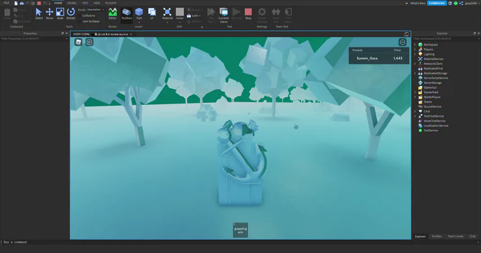The width and height of the screenshot is (481, 253).
Task: Switch to the Toolbox bottom tab
Action: (x=437, y=236)
